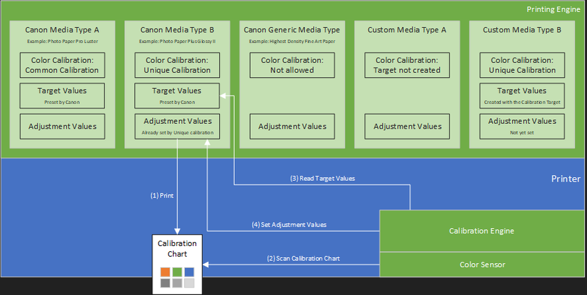
Task: Click Adjustment Values 'Already set by Unique calibration' box
Action: [177, 127]
